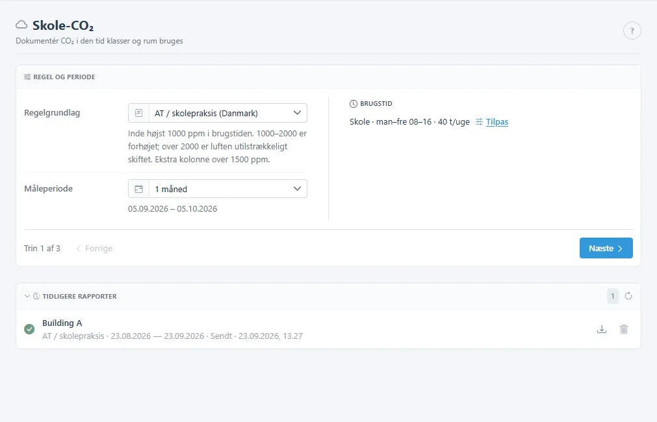Screen dimensions: 657x422
Task: Click the date range 05.09.2026 – 05.10.2026
Action: pyautogui.click(x=173, y=209)
